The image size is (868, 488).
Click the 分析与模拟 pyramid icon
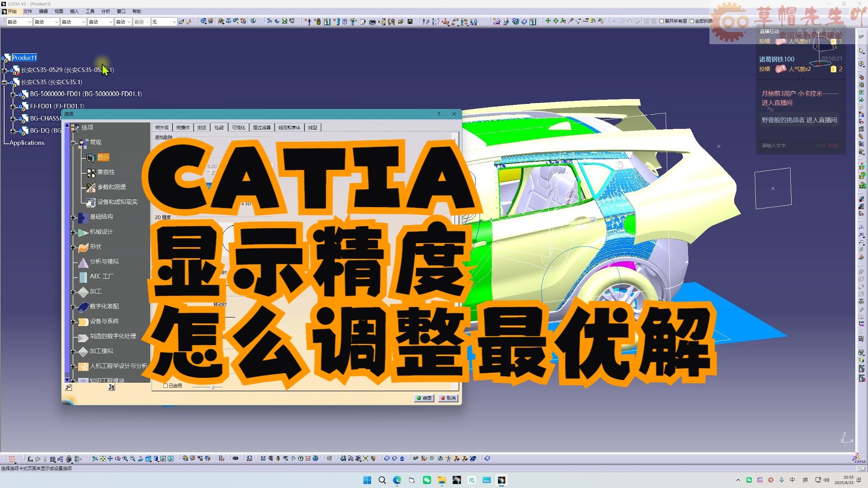[83, 262]
